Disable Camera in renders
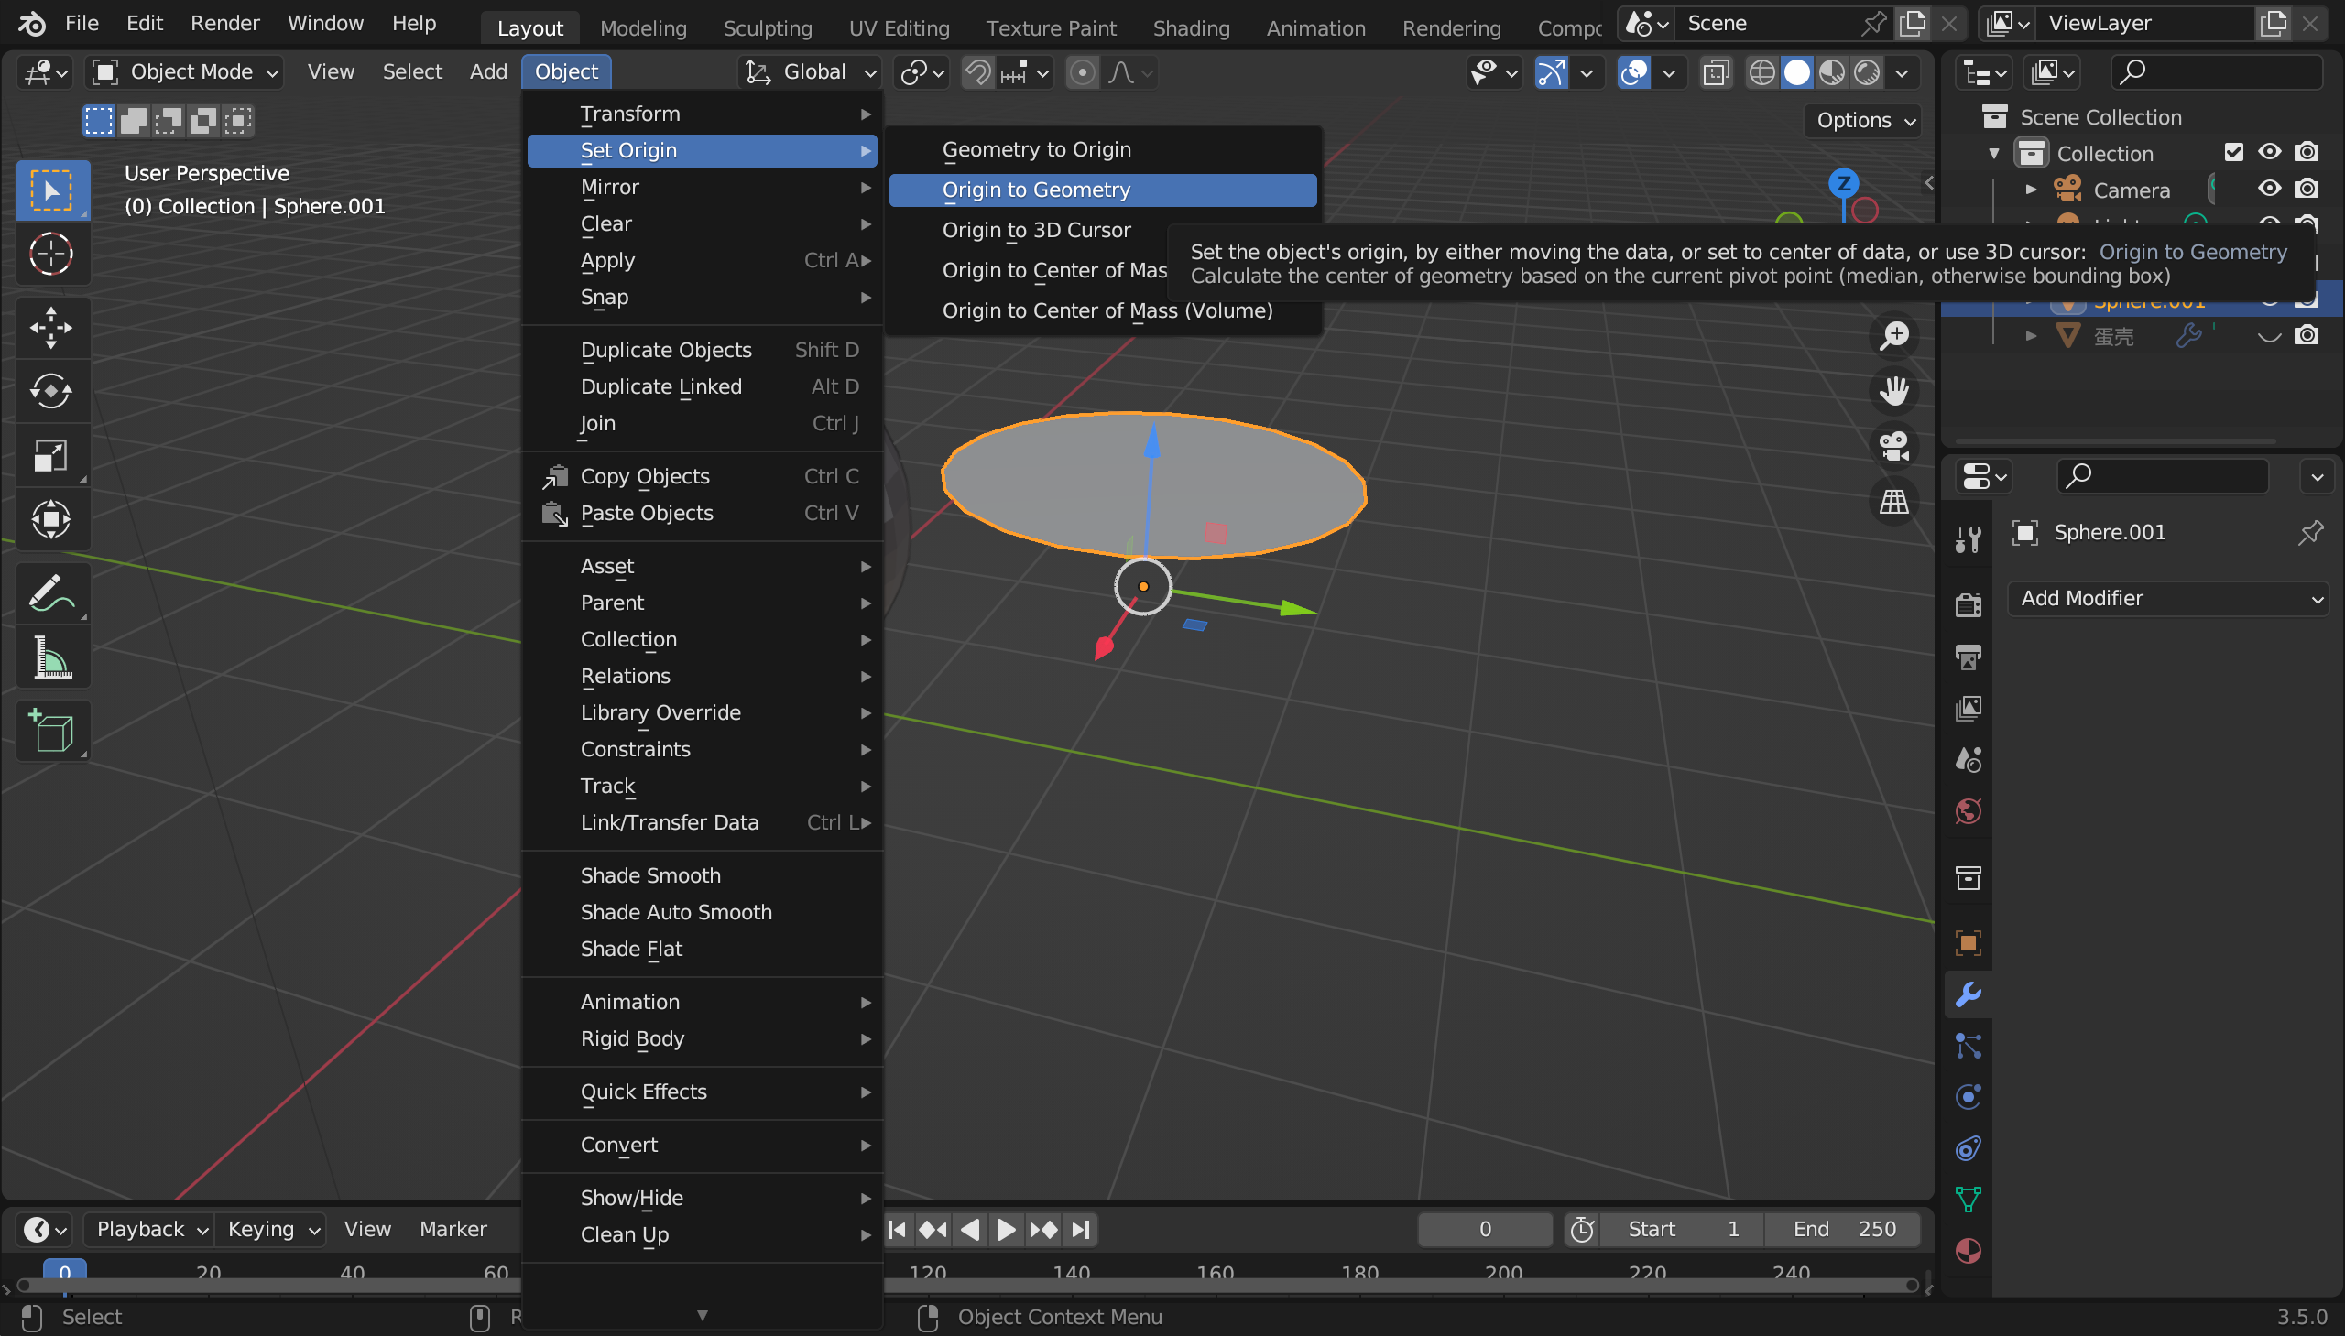The width and height of the screenshot is (2345, 1336). pos(2307,189)
